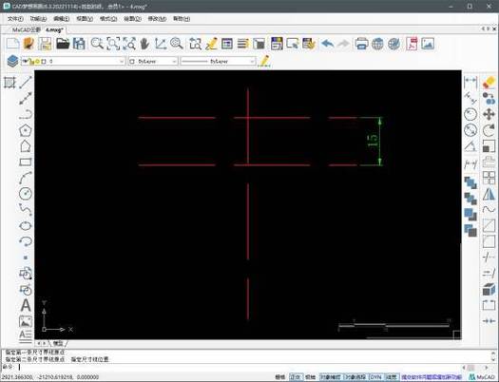499x382 pixels.
Task: Expand the layer name dropdown
Action: point(73,61)
